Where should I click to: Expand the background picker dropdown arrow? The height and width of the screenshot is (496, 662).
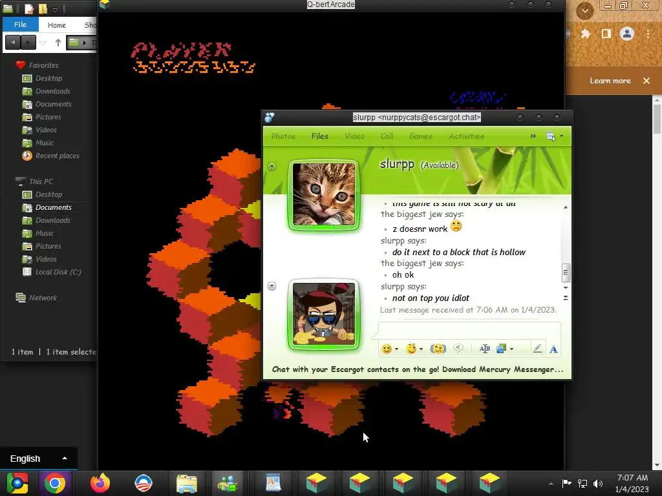(512, 349)
